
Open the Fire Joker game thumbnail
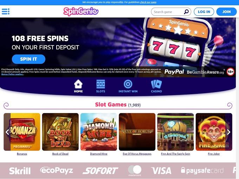[214, 132]
